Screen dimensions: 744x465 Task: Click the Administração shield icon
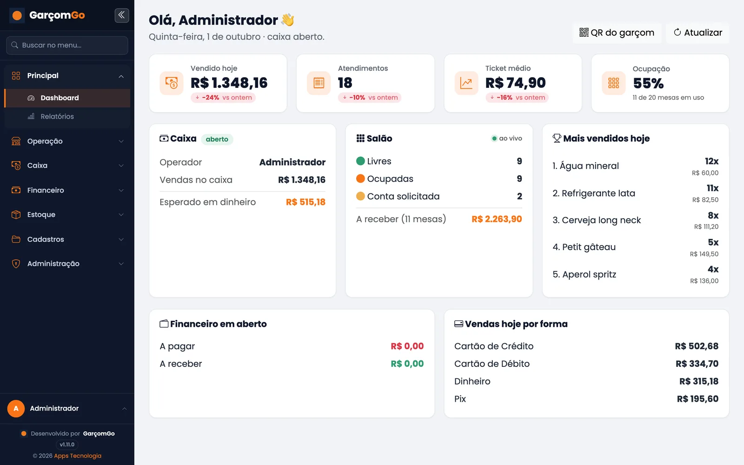pyautogui.click(x=16, y=264)
